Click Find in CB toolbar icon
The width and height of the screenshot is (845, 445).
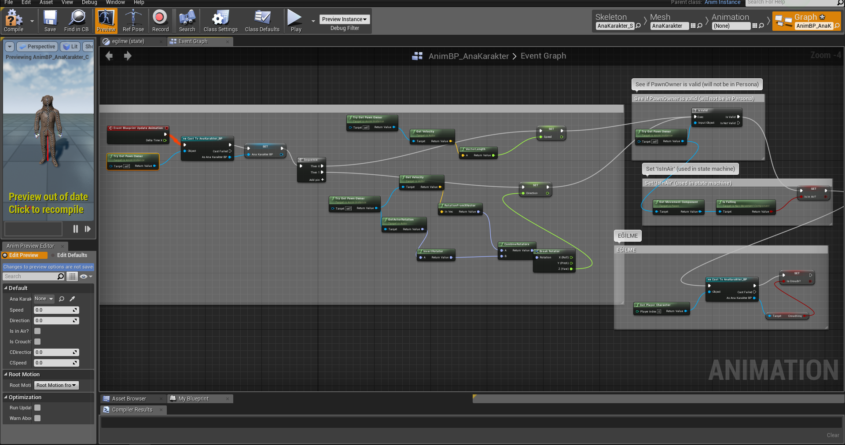[77, 21]
